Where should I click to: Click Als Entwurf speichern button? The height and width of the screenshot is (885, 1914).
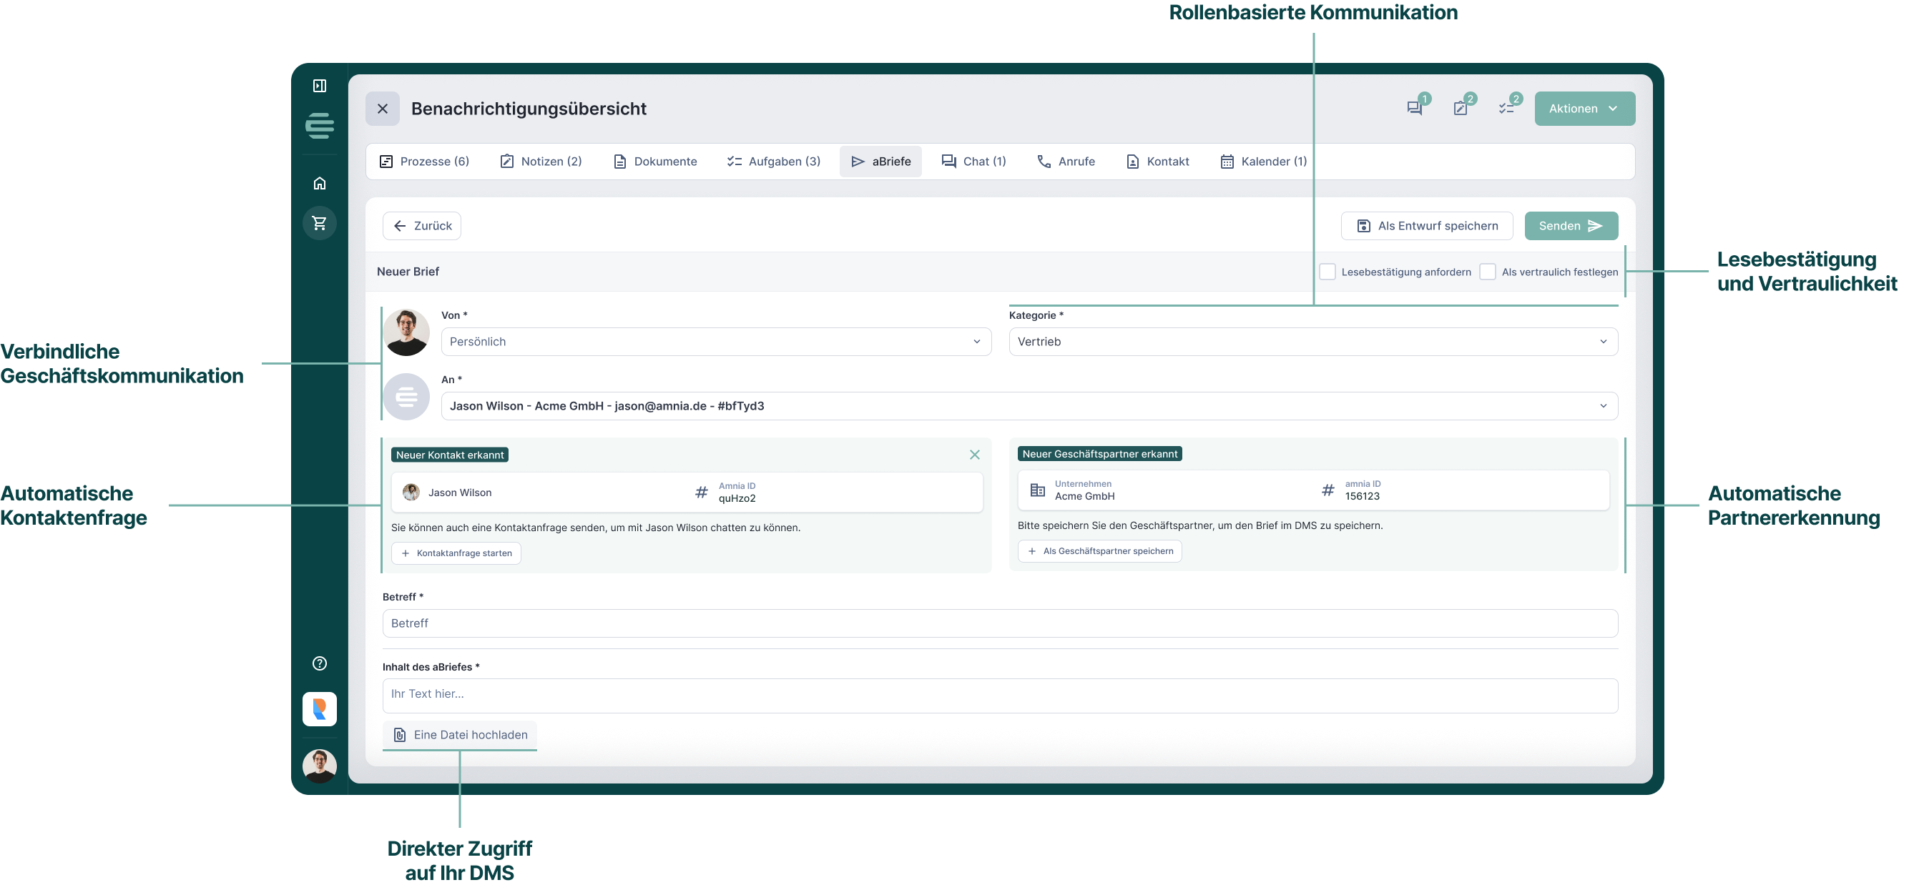1427,226
